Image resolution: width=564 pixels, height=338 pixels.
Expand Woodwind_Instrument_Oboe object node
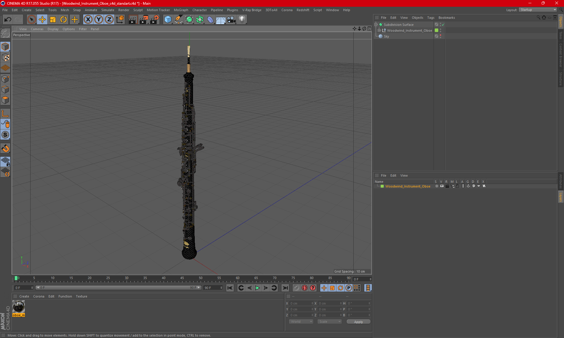[379, 31]
